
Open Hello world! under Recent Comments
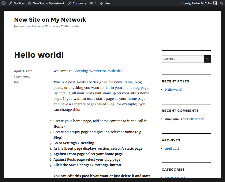196,119
